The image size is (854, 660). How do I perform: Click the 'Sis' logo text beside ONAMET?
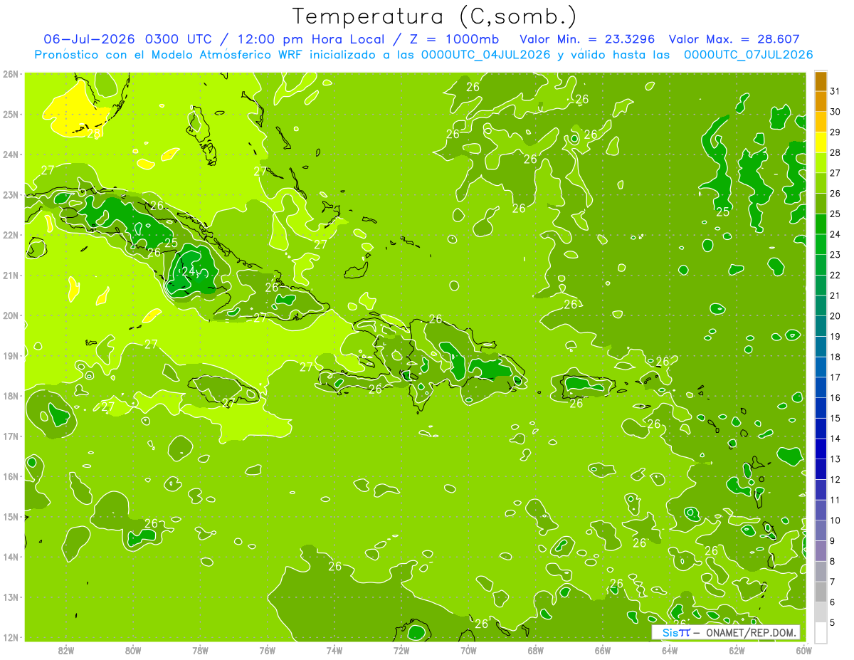click(x=672, y=632)
